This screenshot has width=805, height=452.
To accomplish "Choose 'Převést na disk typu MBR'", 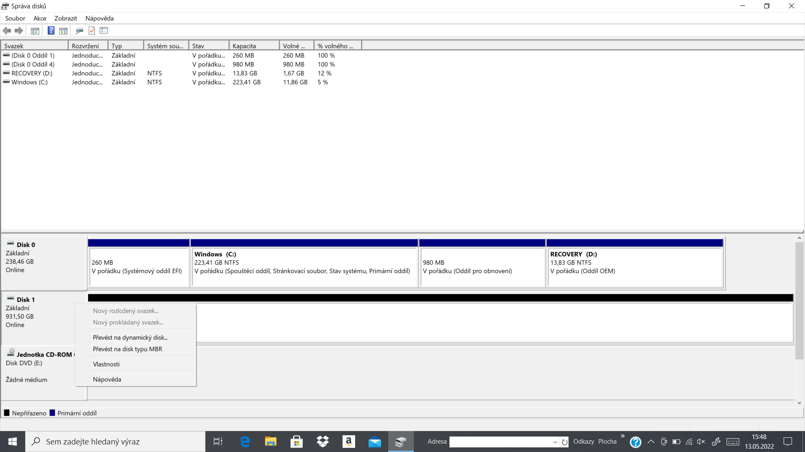I will [127, 349].
